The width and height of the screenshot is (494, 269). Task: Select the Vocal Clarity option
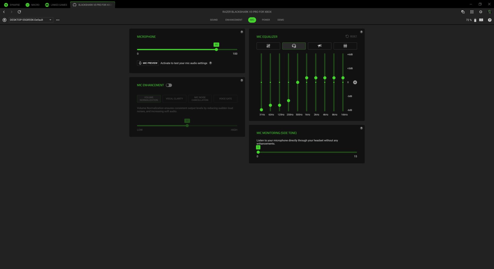tap(174, 99)
